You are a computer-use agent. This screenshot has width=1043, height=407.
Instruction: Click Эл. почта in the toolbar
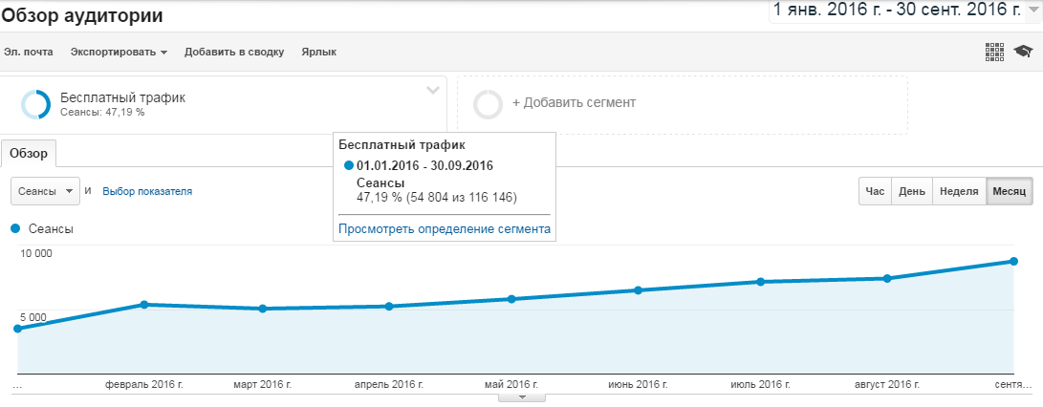(x=29, y=52)
